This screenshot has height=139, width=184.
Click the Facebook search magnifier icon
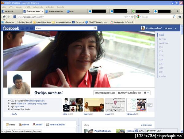click(x=95, y=28)
